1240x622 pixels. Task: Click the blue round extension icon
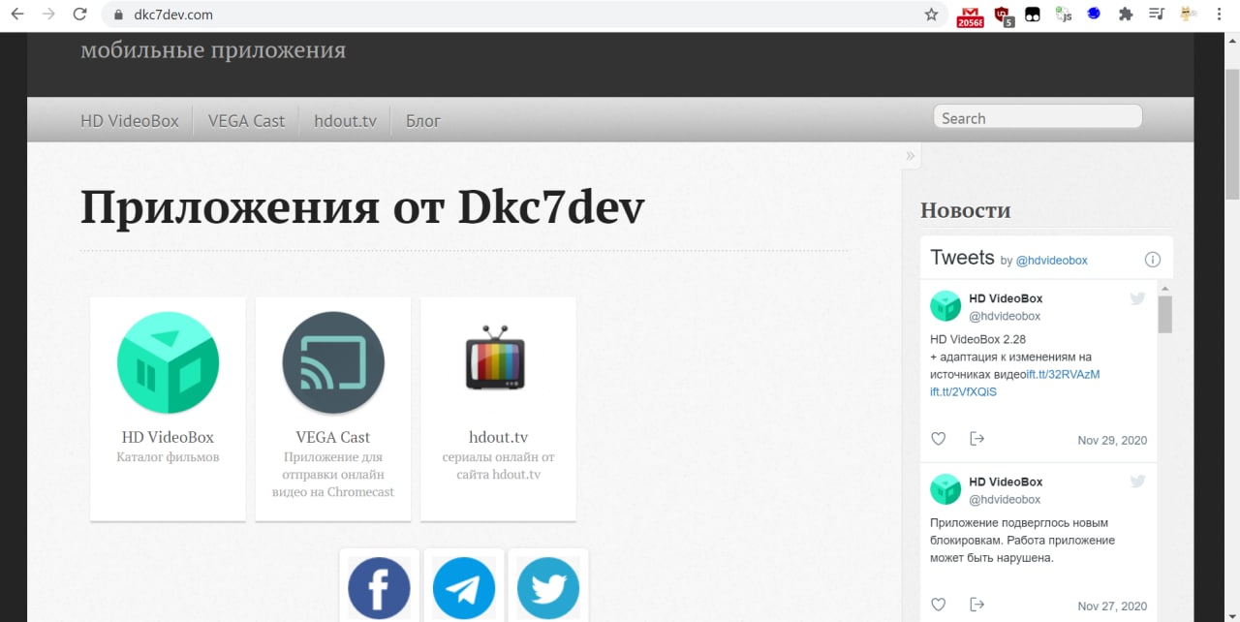click(1094, 15)
